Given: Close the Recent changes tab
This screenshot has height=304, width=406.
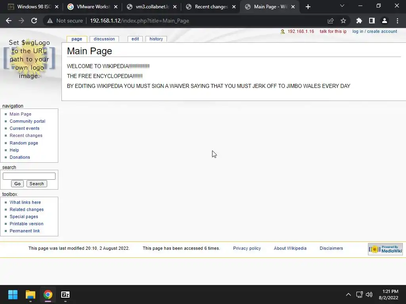Looking at the screenshot, I should 234,7.
